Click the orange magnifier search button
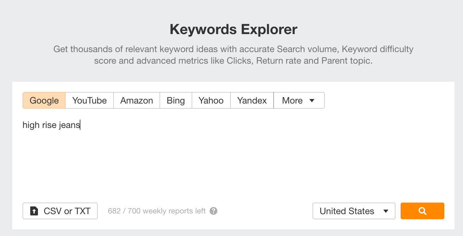Screen dimensions: 463x236 [x=422, y=211]
